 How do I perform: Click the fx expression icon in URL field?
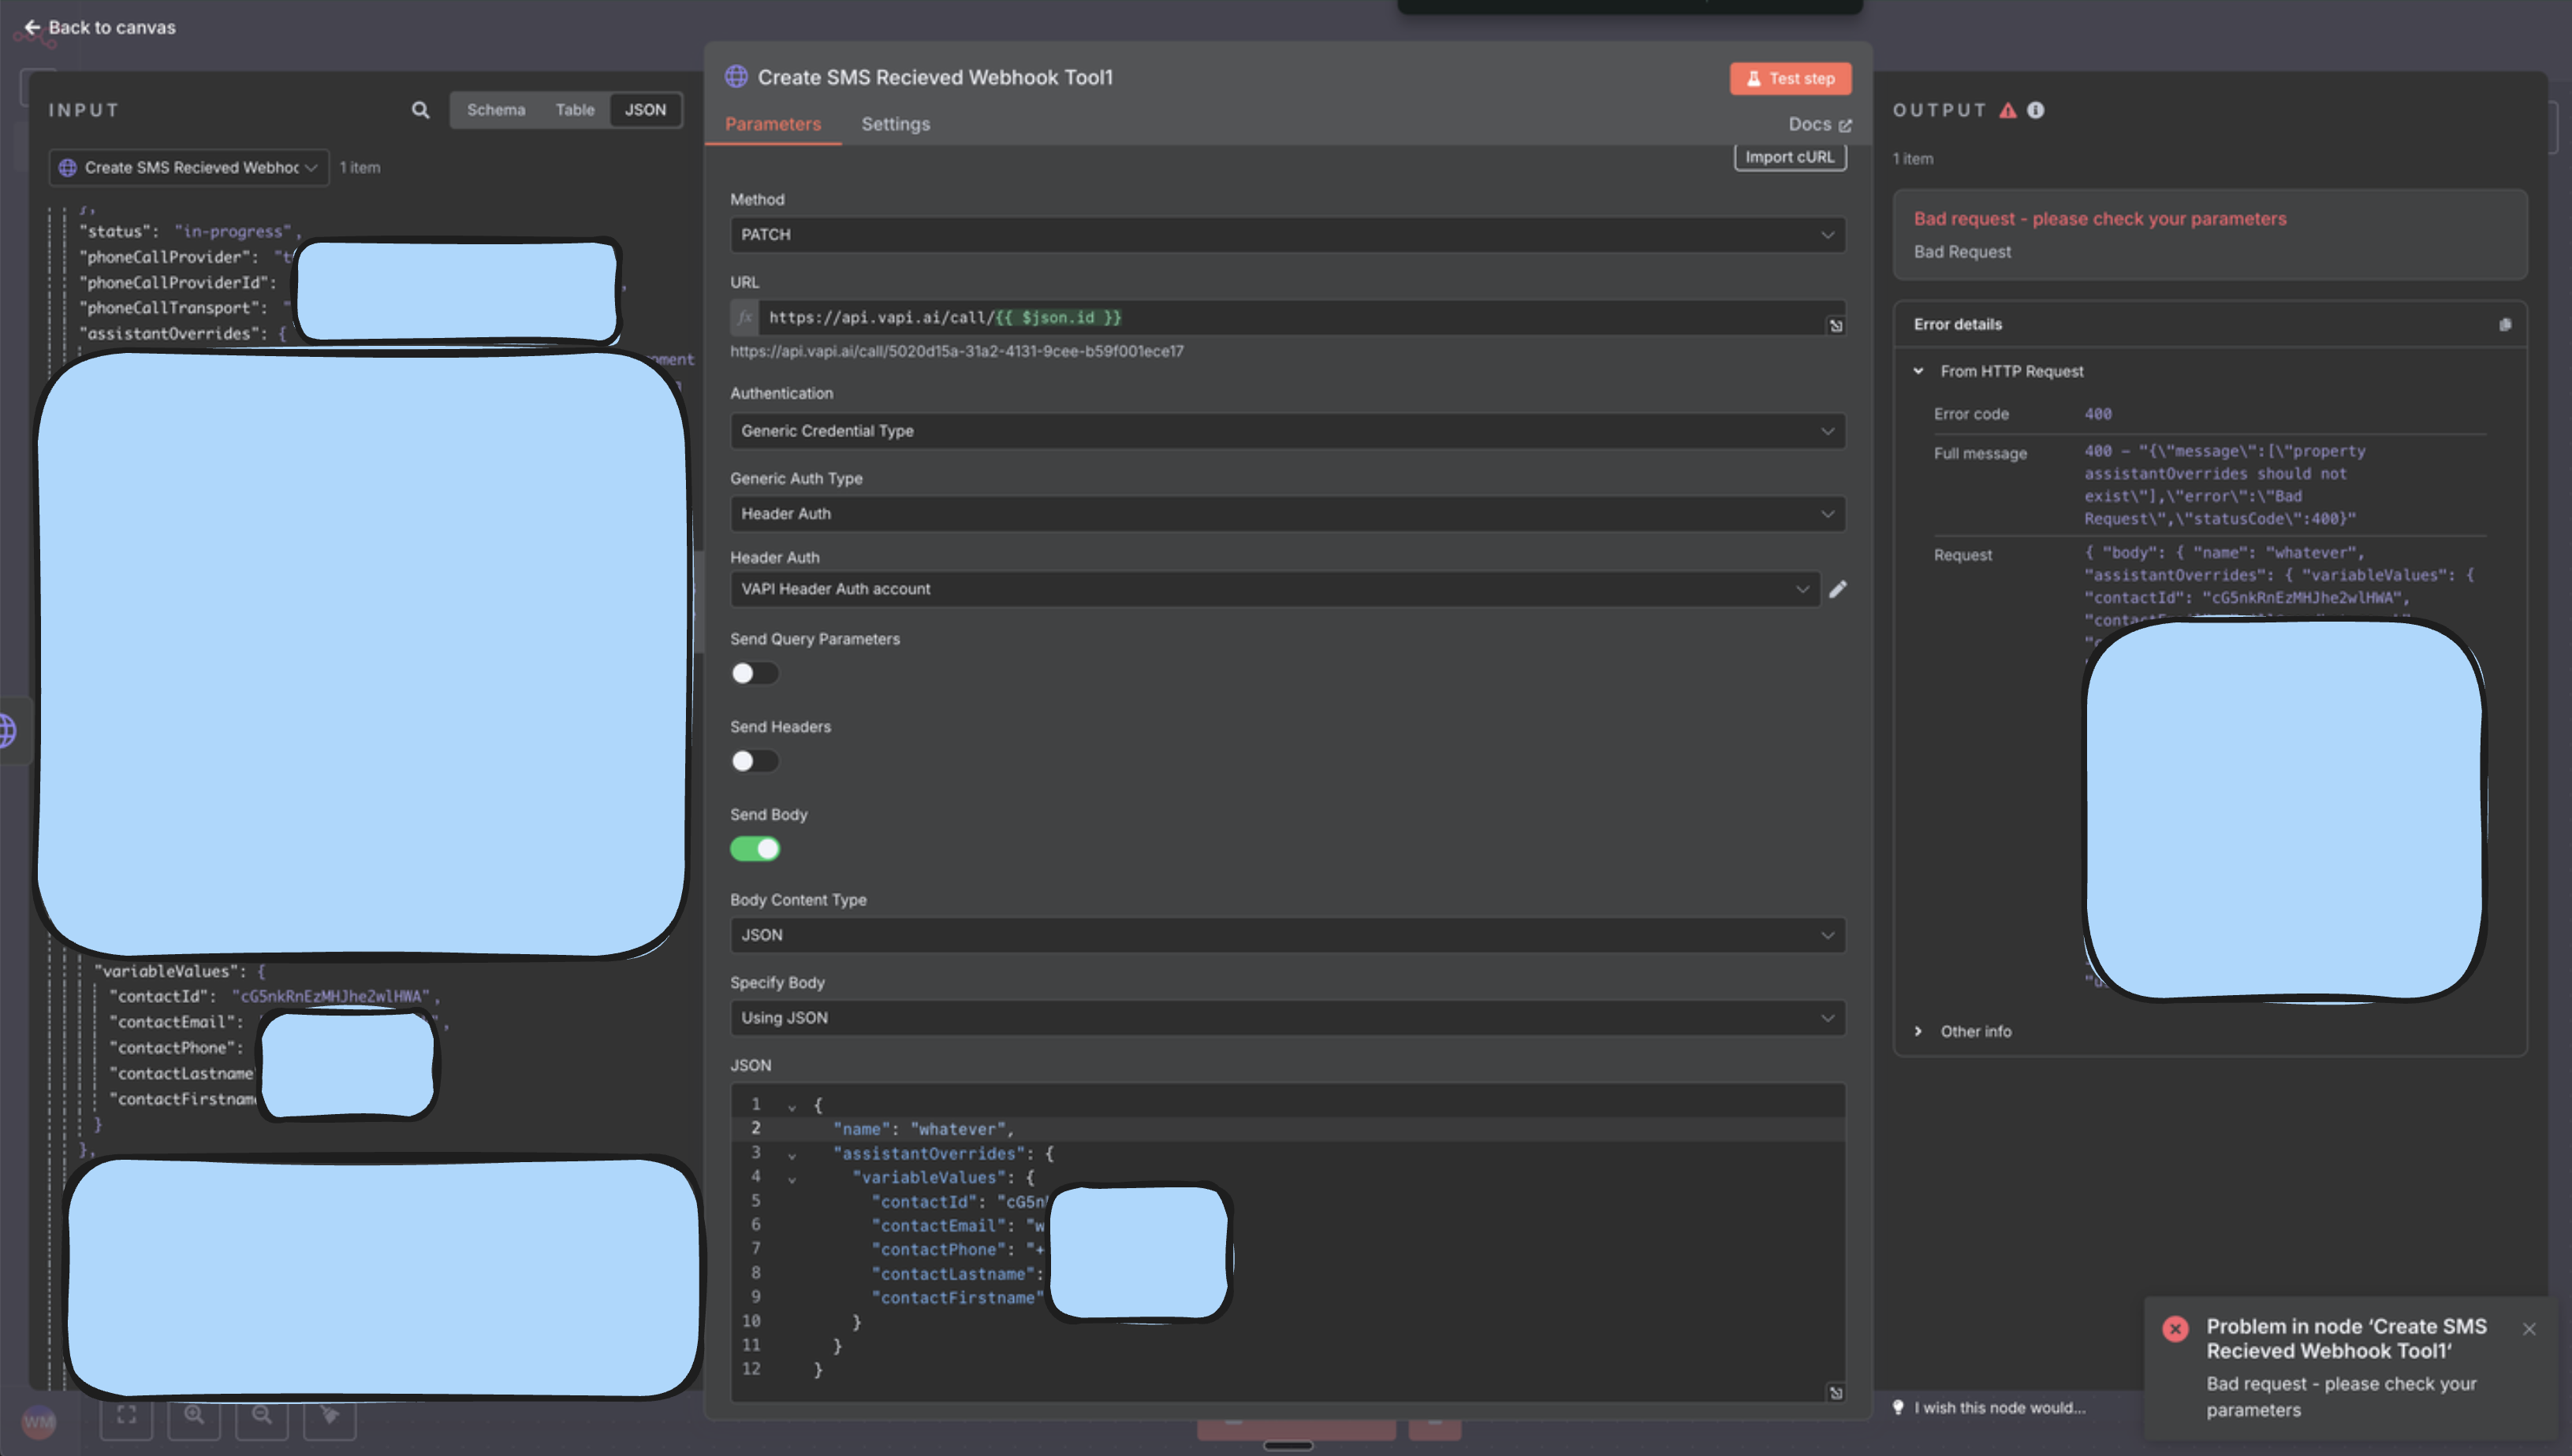tap(744, 317)
